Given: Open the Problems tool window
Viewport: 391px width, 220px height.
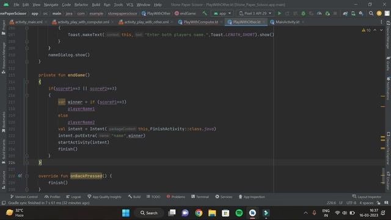Looking at the screenshot, I should pos(176,197).
